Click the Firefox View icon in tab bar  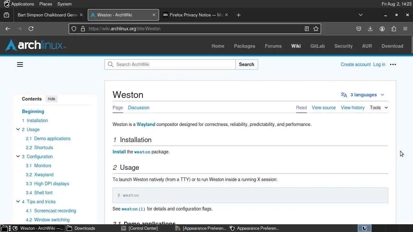click(x=6, y=15)
